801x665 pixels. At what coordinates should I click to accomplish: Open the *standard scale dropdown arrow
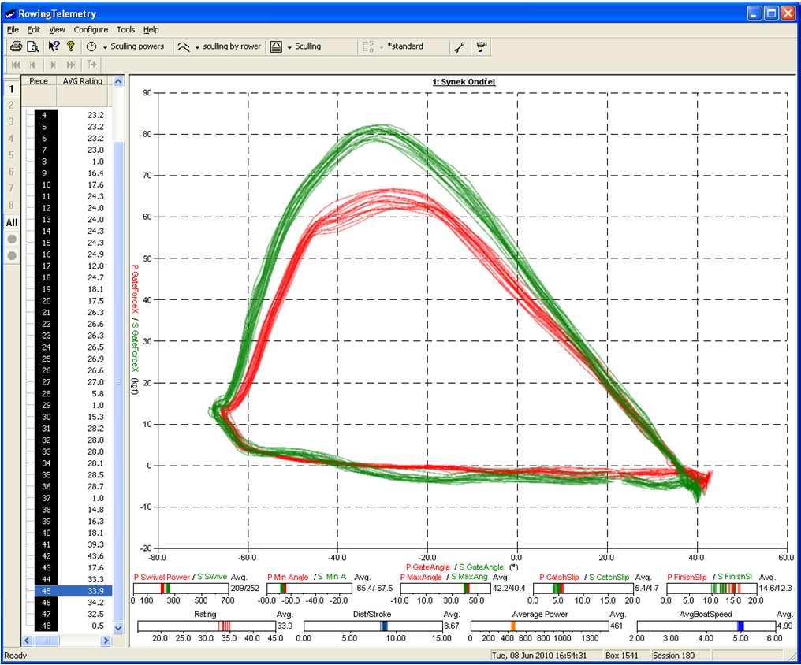click(x=381, y=47)
